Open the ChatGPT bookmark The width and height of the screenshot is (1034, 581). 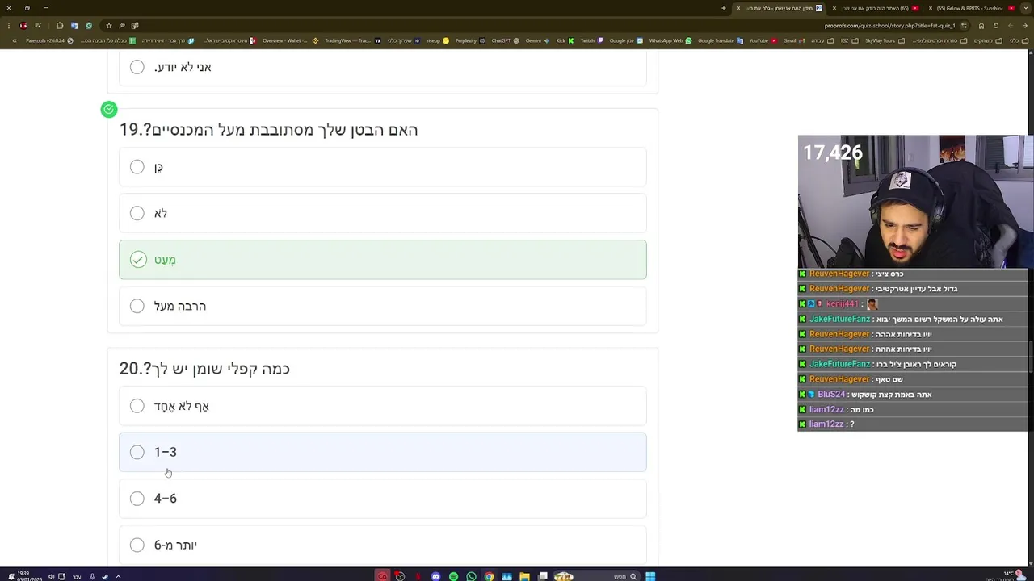tap(505, 40)
